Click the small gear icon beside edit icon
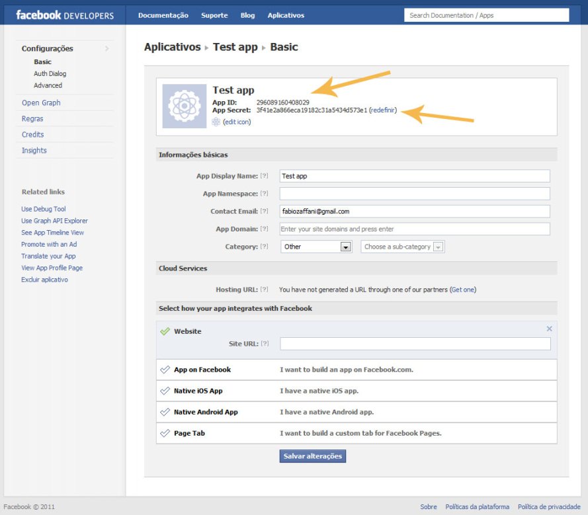The height and width of the screenshot is (515, 588). [216, 122]
